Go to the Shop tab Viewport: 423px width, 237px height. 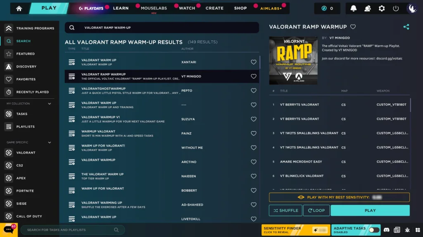[240, 8]
